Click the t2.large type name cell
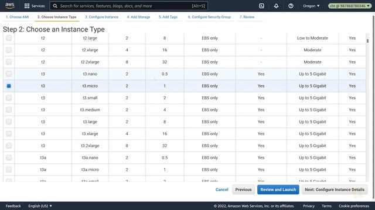The image size is (375, 210). click(90, 38)
